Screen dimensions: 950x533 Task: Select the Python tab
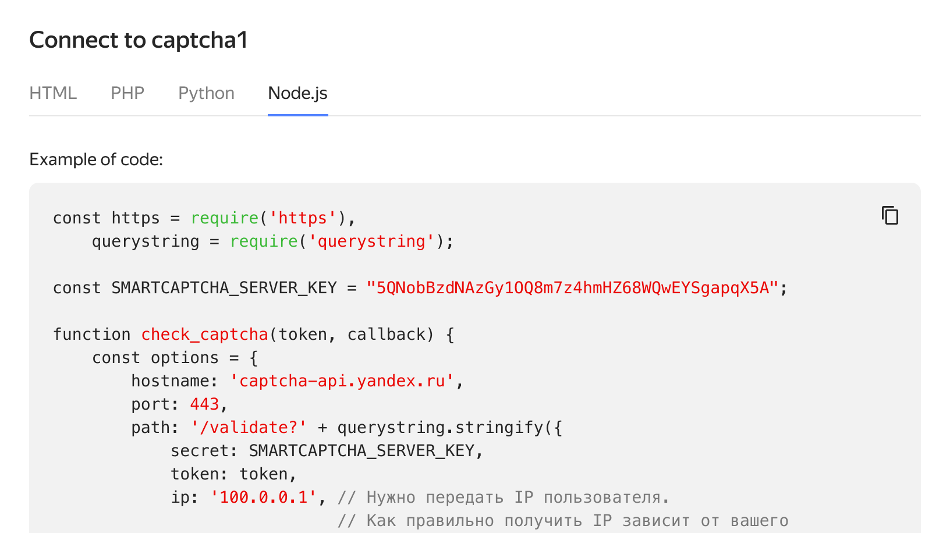(206, 93)
